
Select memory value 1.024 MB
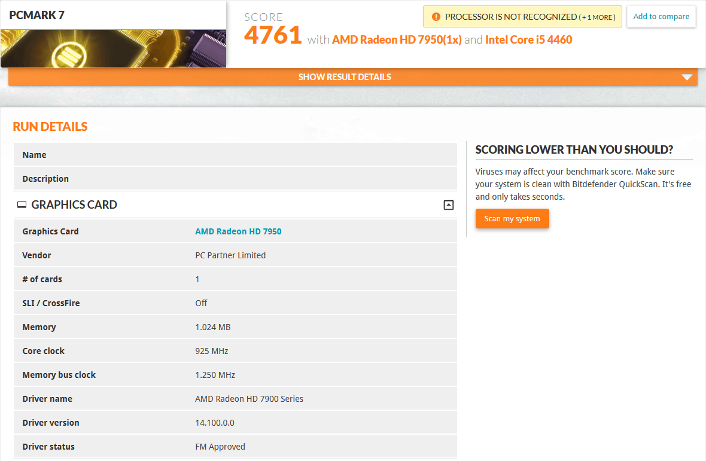pyautogui.click(x=212, y=327)
